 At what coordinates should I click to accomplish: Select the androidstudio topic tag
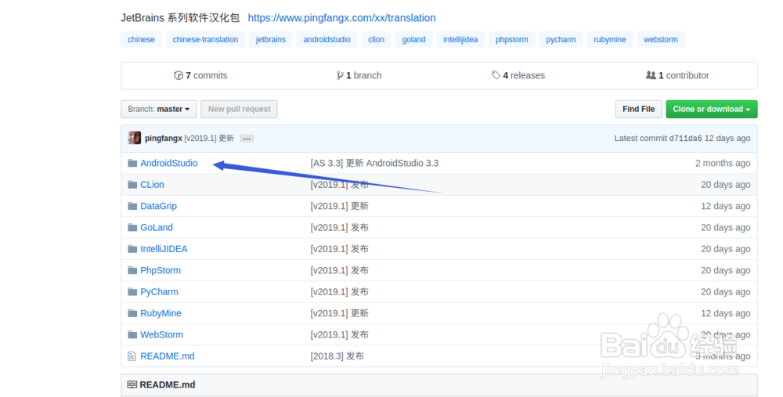click(x=327, y=39)
